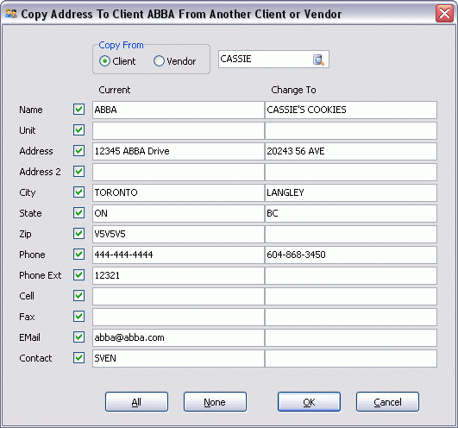Click the app icon in title bar
The height and width of the screenshot is (428, 458).
(x=11, y=14)
